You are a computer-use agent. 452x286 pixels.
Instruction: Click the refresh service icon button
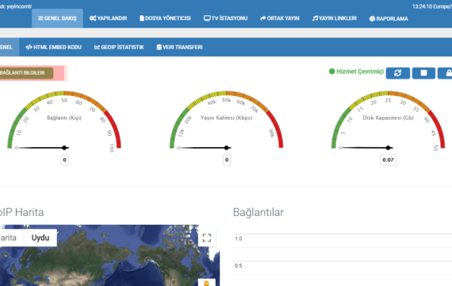coord(398,73)
